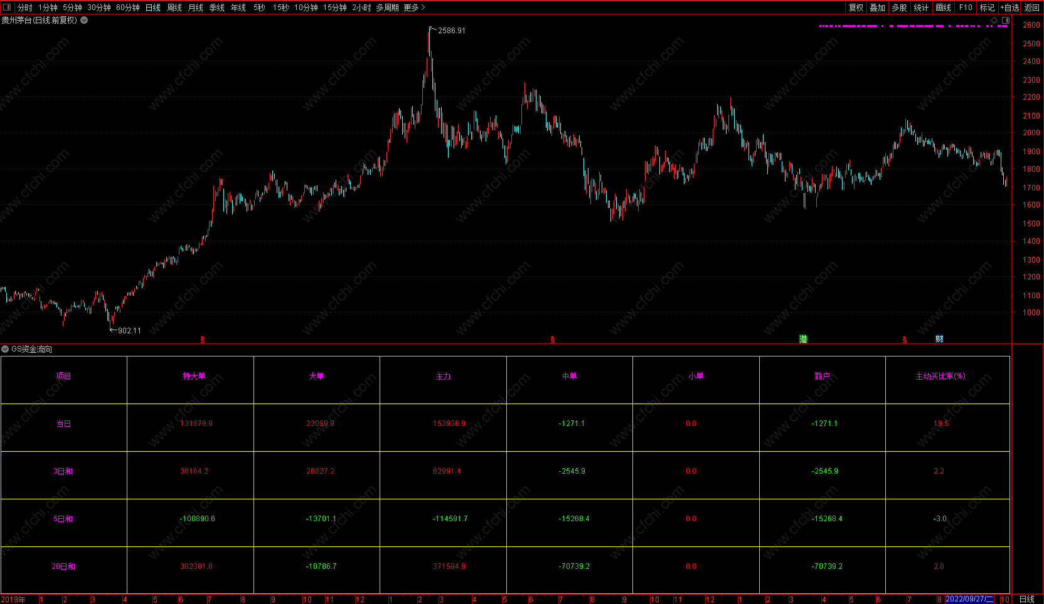
Task: Click the 902.11 low price label
Action: click(x=129, y=331)
